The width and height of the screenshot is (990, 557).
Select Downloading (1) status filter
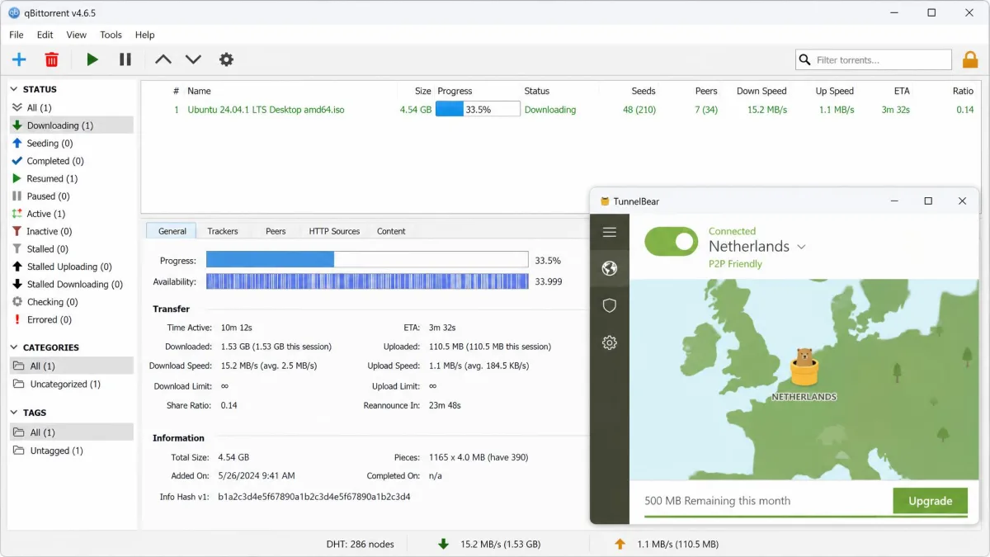pos(72,125)
